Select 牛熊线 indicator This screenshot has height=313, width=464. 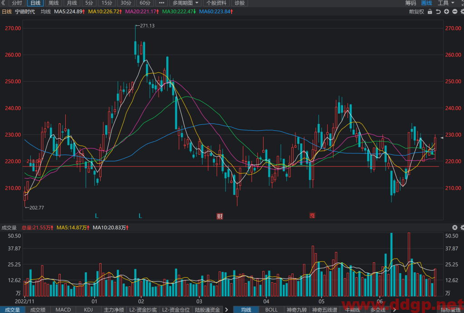352,310
